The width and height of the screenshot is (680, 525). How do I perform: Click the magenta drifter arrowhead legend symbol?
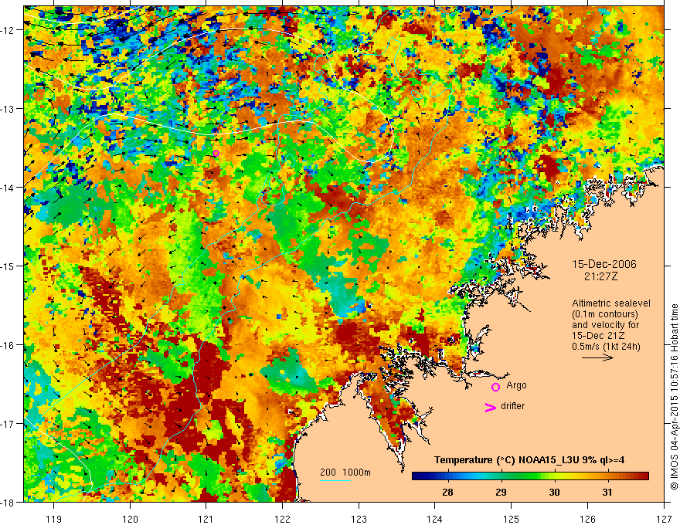pos(491,407)
